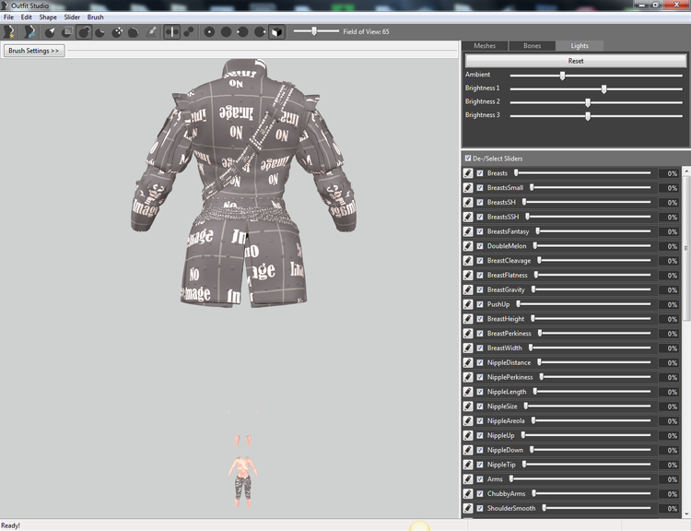This screenshot has height=531, width=691.
Task: Click the NippleLength 0% value field
Action: tap(669, 392)
